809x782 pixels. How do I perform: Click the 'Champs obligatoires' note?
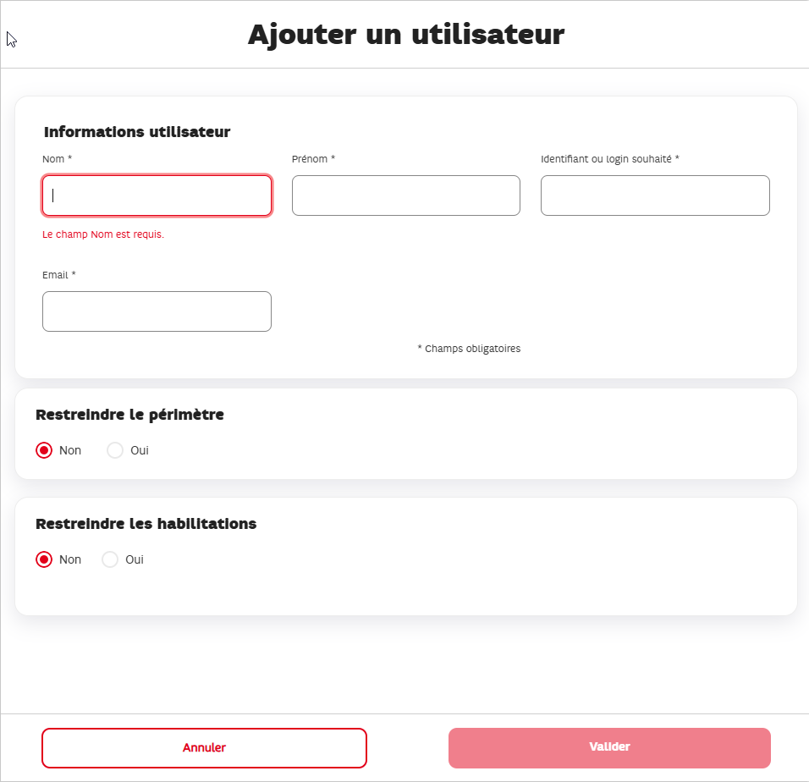click(x=469, y=349)
